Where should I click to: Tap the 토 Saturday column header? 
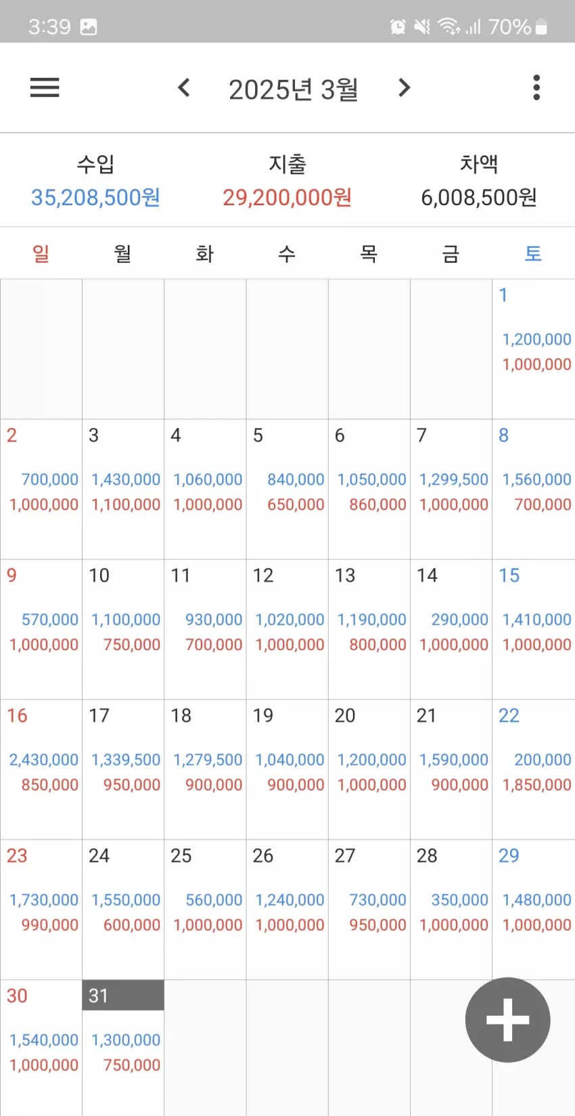coord(533,253)
